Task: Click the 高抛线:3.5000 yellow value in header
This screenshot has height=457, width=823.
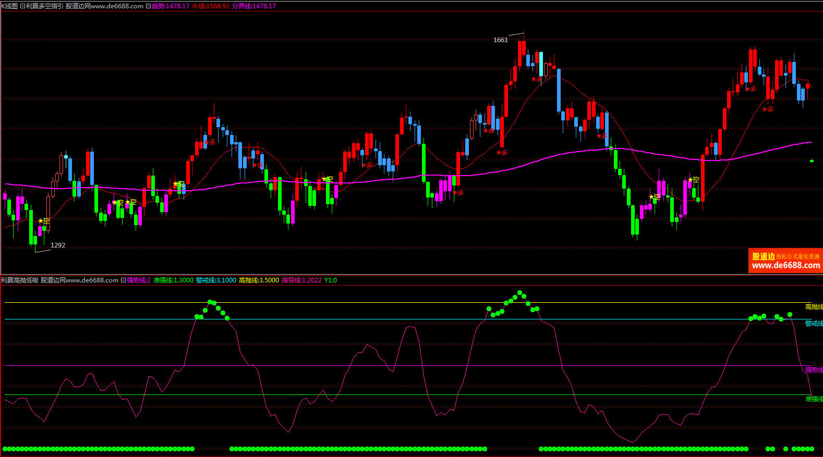Action: pyautogui.click(x=259, y=280)
